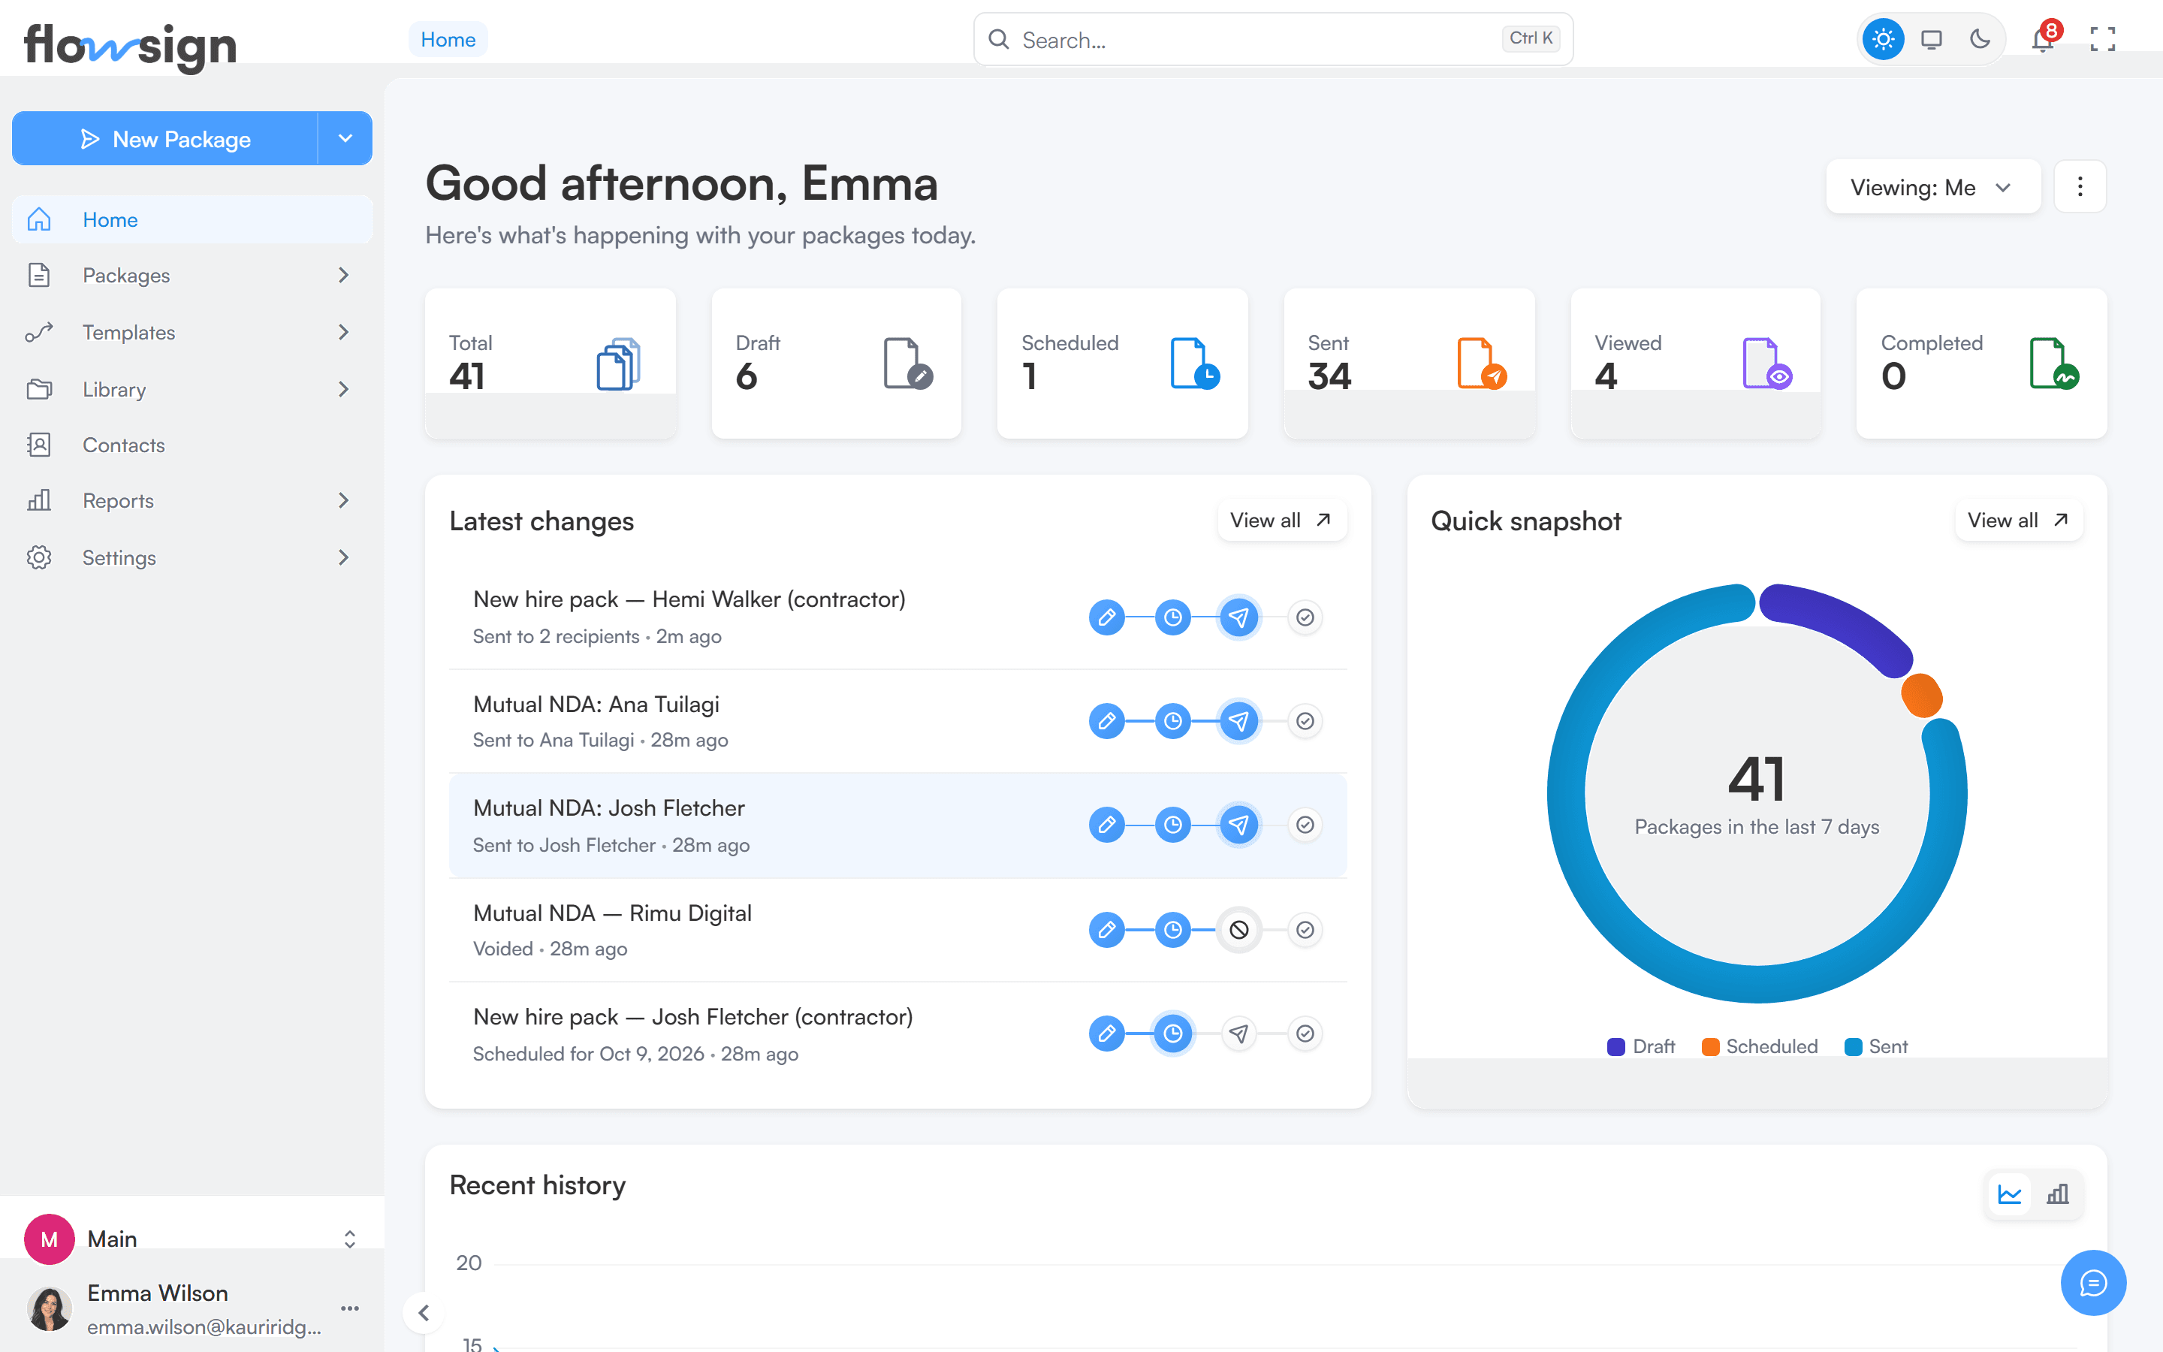Click the scheduled clock step for Josh Fletcher contractor pack
This screenshot has width=2163, height=1352.
(1172, 1034)
